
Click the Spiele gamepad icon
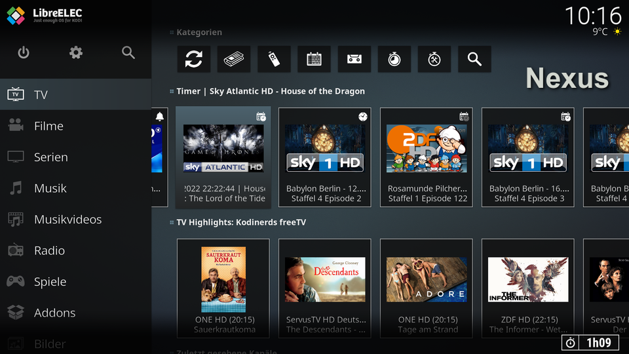16,281
